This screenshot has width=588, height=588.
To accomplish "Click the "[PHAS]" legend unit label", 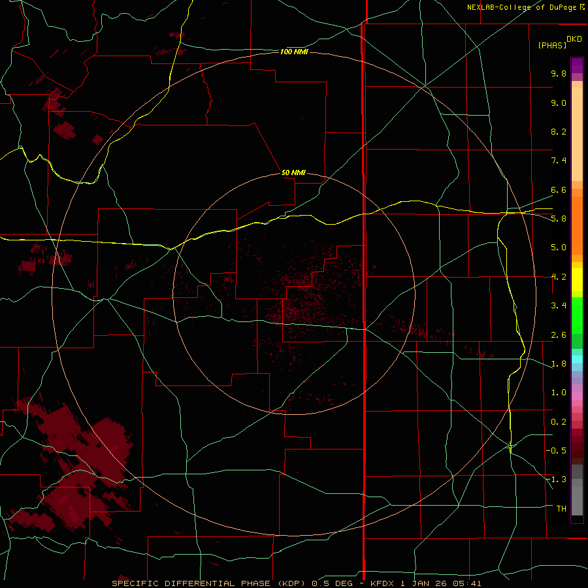I will click(552, 45).
